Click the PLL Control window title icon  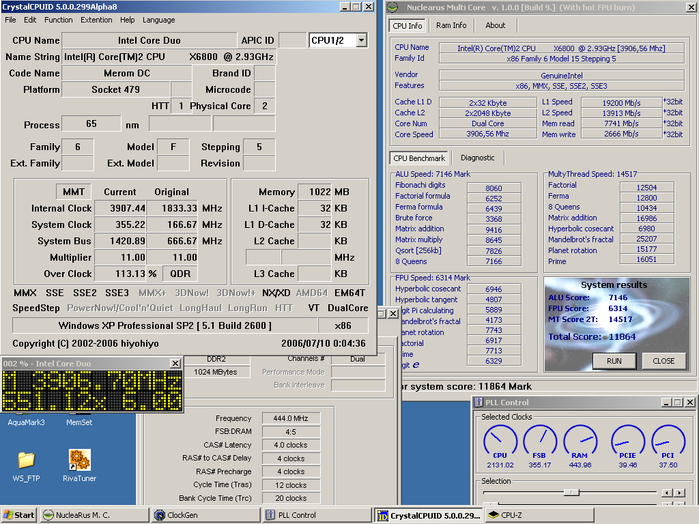tap(479, 403)
